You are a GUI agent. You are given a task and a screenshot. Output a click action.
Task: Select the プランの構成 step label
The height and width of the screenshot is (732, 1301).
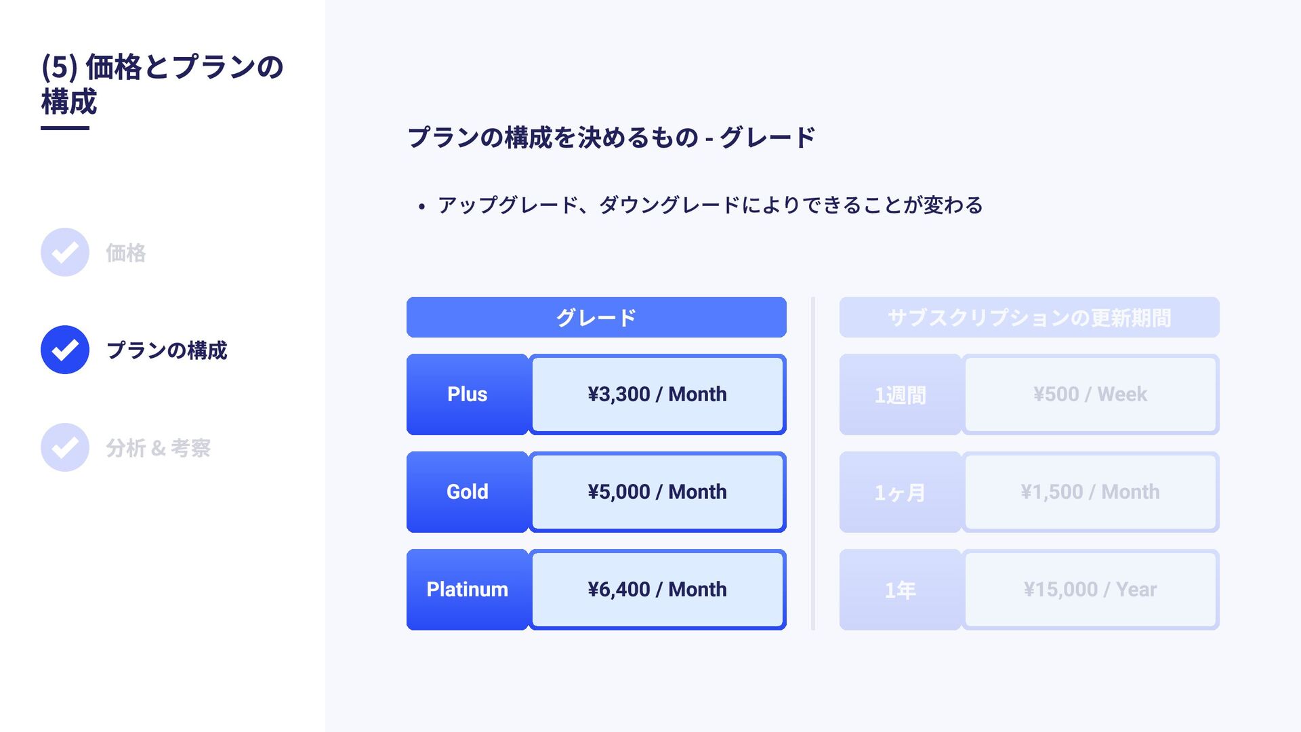tap(167, 350)
